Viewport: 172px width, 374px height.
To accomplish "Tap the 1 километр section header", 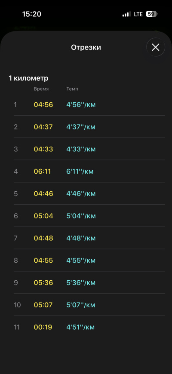I will (28, 78).
